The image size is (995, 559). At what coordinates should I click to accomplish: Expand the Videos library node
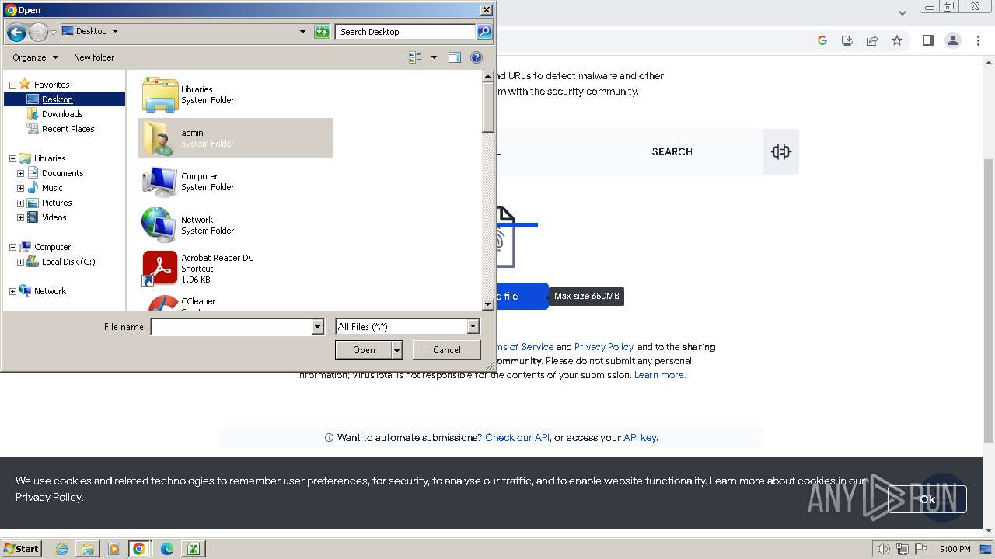coord(20,217)
